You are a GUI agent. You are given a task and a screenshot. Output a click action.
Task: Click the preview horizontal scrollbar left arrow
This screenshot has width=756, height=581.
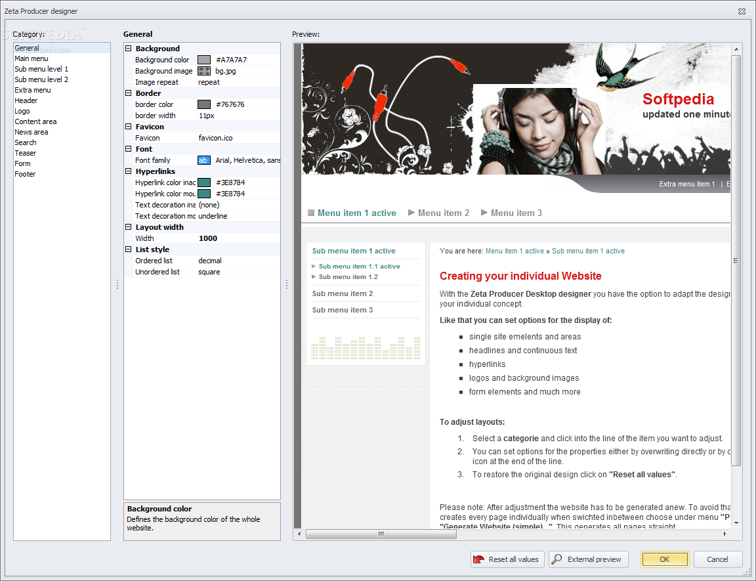click(299, 534)
